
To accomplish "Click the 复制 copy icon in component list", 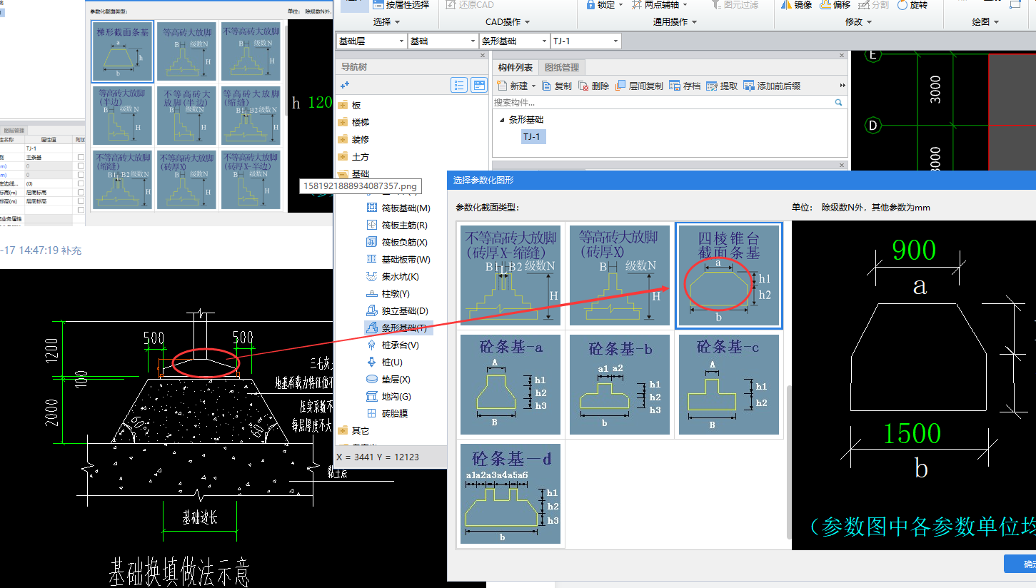I will pos(547,86).
